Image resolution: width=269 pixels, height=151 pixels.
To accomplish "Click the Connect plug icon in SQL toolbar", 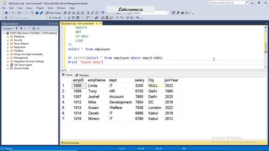I will [x=6, y=18].
